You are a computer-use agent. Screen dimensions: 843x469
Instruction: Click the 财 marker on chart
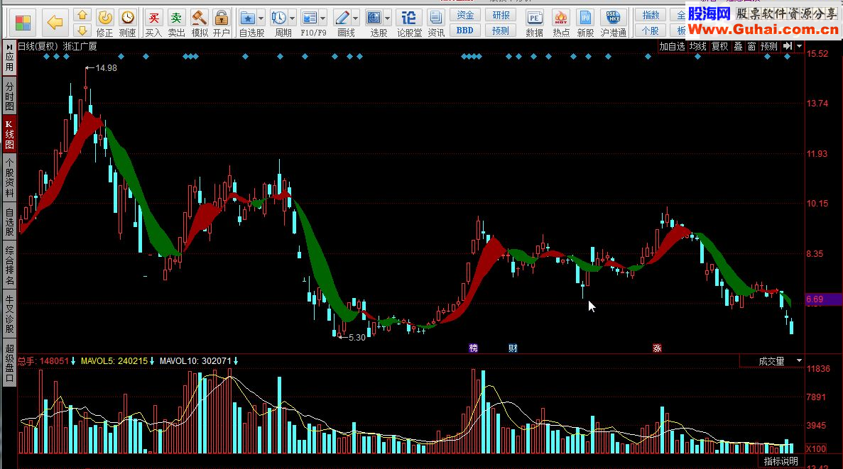click(513, 348)
